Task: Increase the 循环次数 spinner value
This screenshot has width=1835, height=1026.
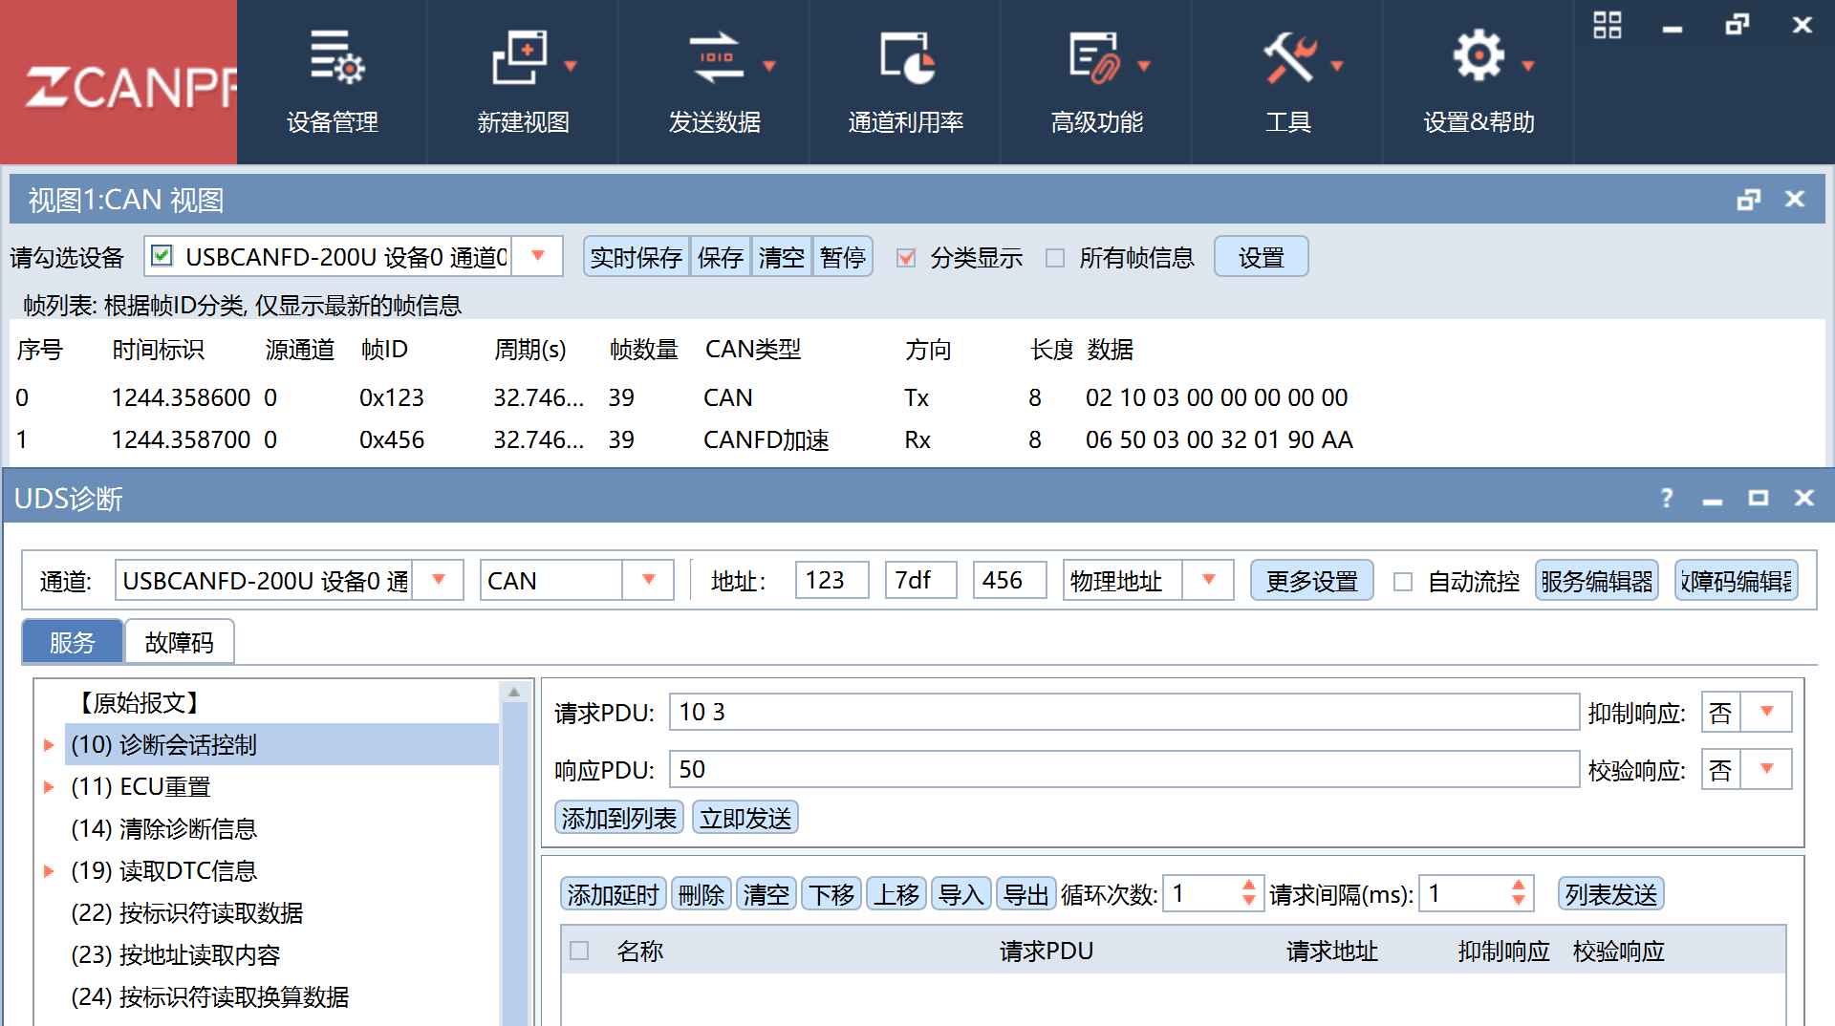Action: point(1248,886)
